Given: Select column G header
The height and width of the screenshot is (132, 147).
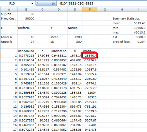Looking at the screenshot, I should coord(105,9).
